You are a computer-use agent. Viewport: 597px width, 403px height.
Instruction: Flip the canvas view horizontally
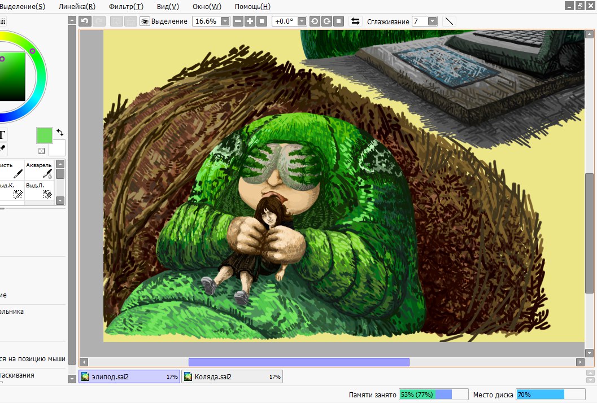click(355, 21)
